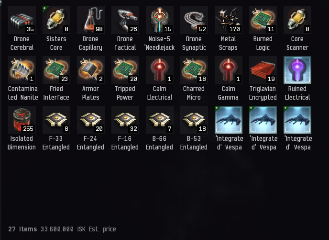329x240 pixels.
Task: Select the Calm Electrical filament icon
Action: (159, 70)
